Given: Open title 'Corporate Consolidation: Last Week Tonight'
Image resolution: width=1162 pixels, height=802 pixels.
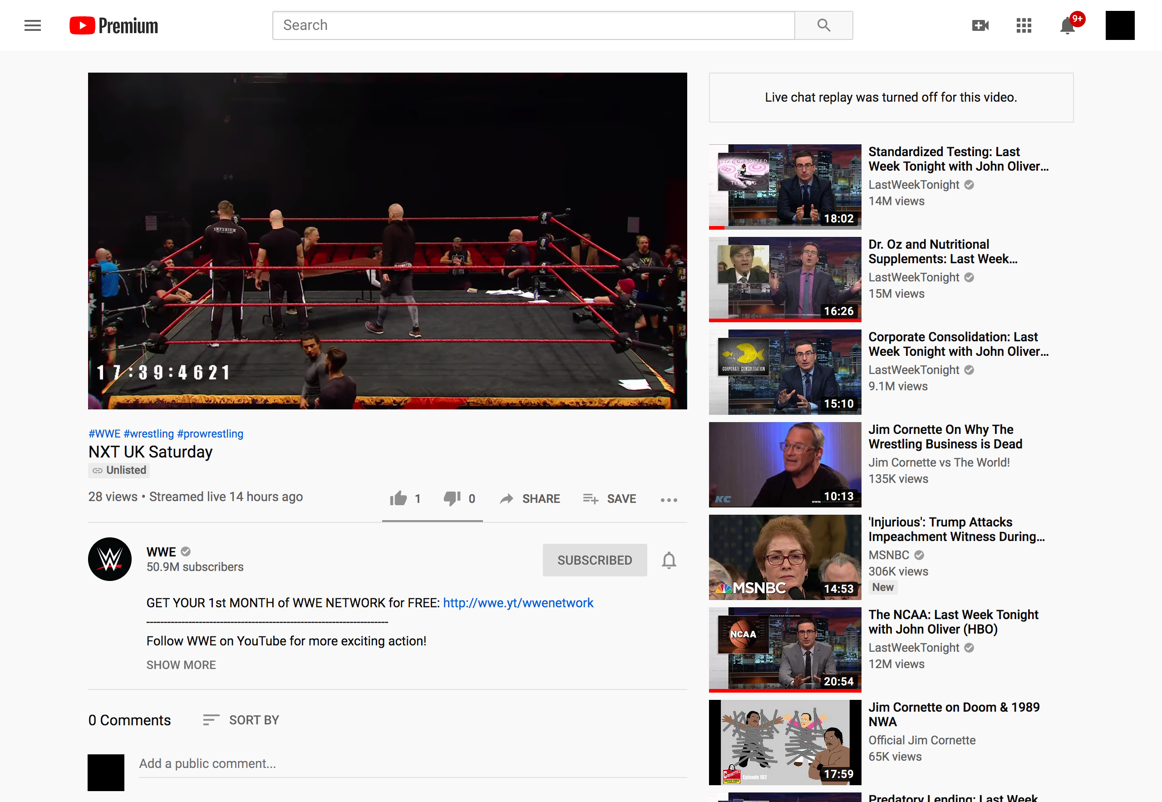Looking at the screenshot, I should 958,344.
